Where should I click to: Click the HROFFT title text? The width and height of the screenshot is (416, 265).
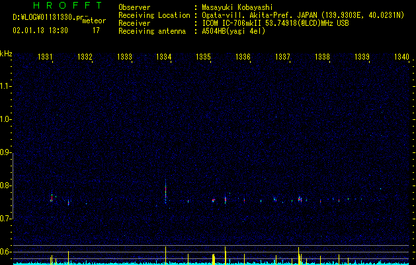point(67,5)
